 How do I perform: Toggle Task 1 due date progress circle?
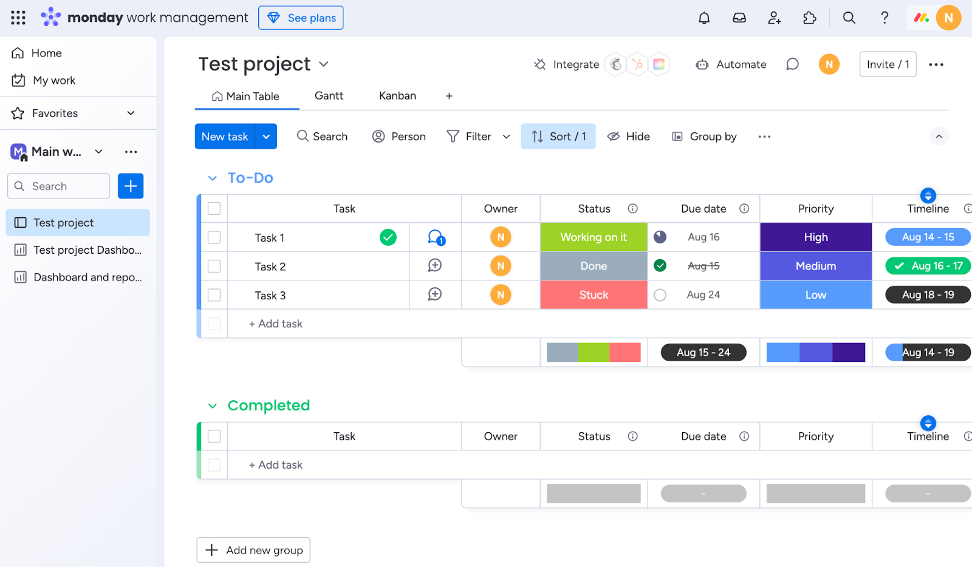tap(660, 237)
